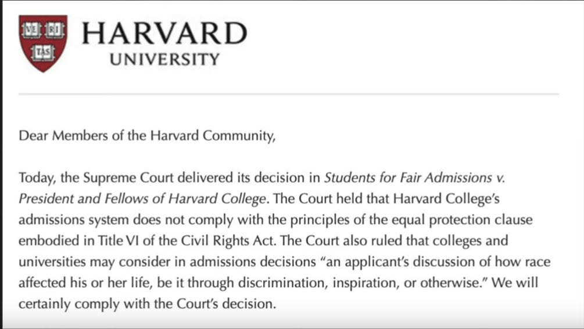Click the phrase "Civil Rights Act"

[x=228, y=241]
